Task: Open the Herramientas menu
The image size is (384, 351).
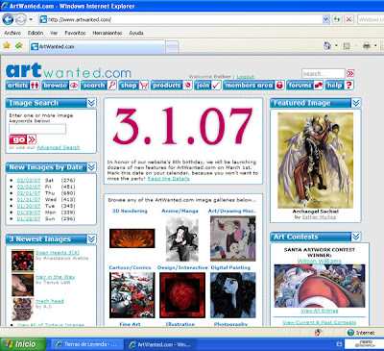Action: (108, 33)
